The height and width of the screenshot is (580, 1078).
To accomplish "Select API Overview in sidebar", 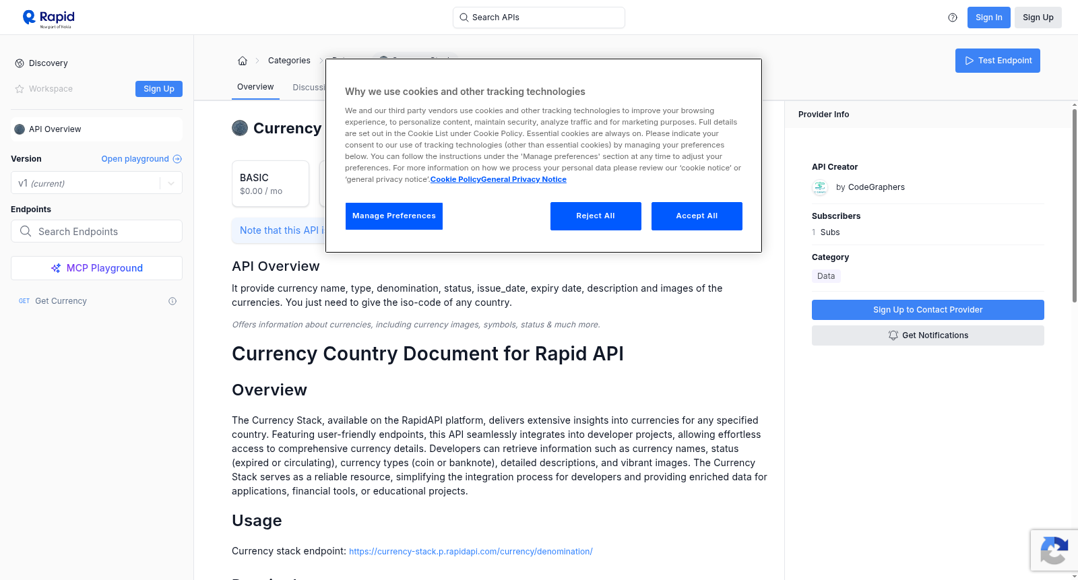I will coord(96,129).
